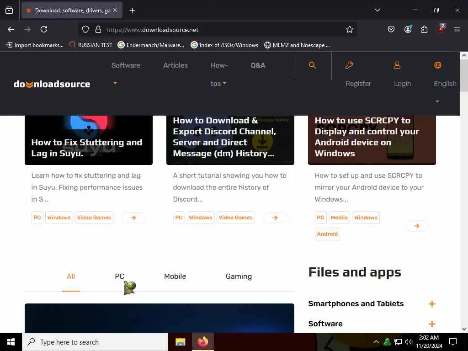This screenshot has height=351, width=468.
Task: Select the PC tab
Action: tap(120, 277)
